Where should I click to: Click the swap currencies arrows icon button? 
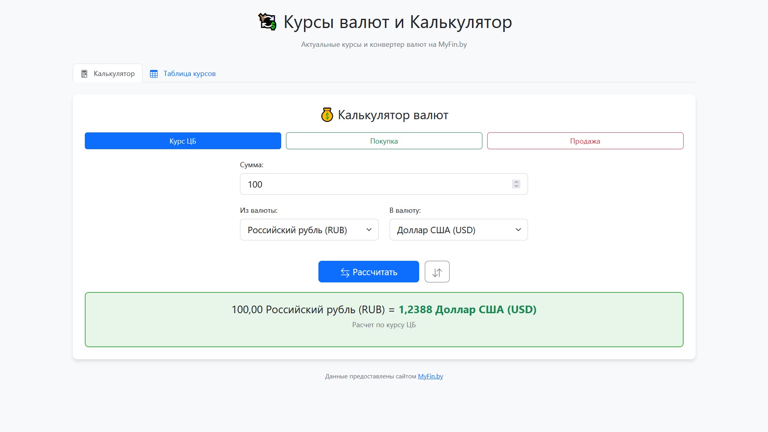[437, 272]
